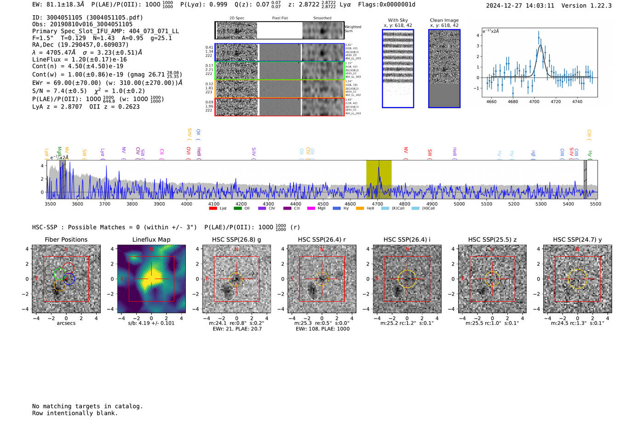Click the λ = 4705.47Å text line

[x=87, y=52]
